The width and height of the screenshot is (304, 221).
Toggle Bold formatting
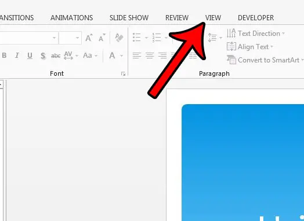click(4, 56)
